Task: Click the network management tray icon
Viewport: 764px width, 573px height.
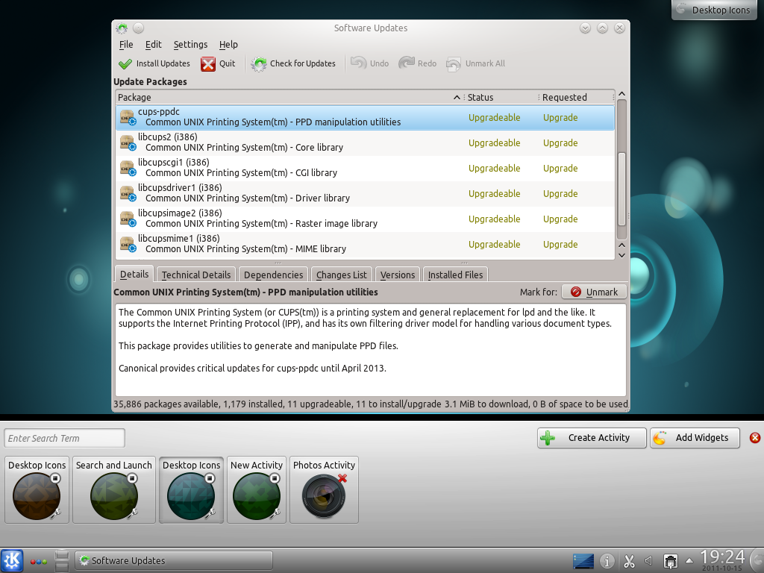Action: pyautogui.click(x=671, y=561)
